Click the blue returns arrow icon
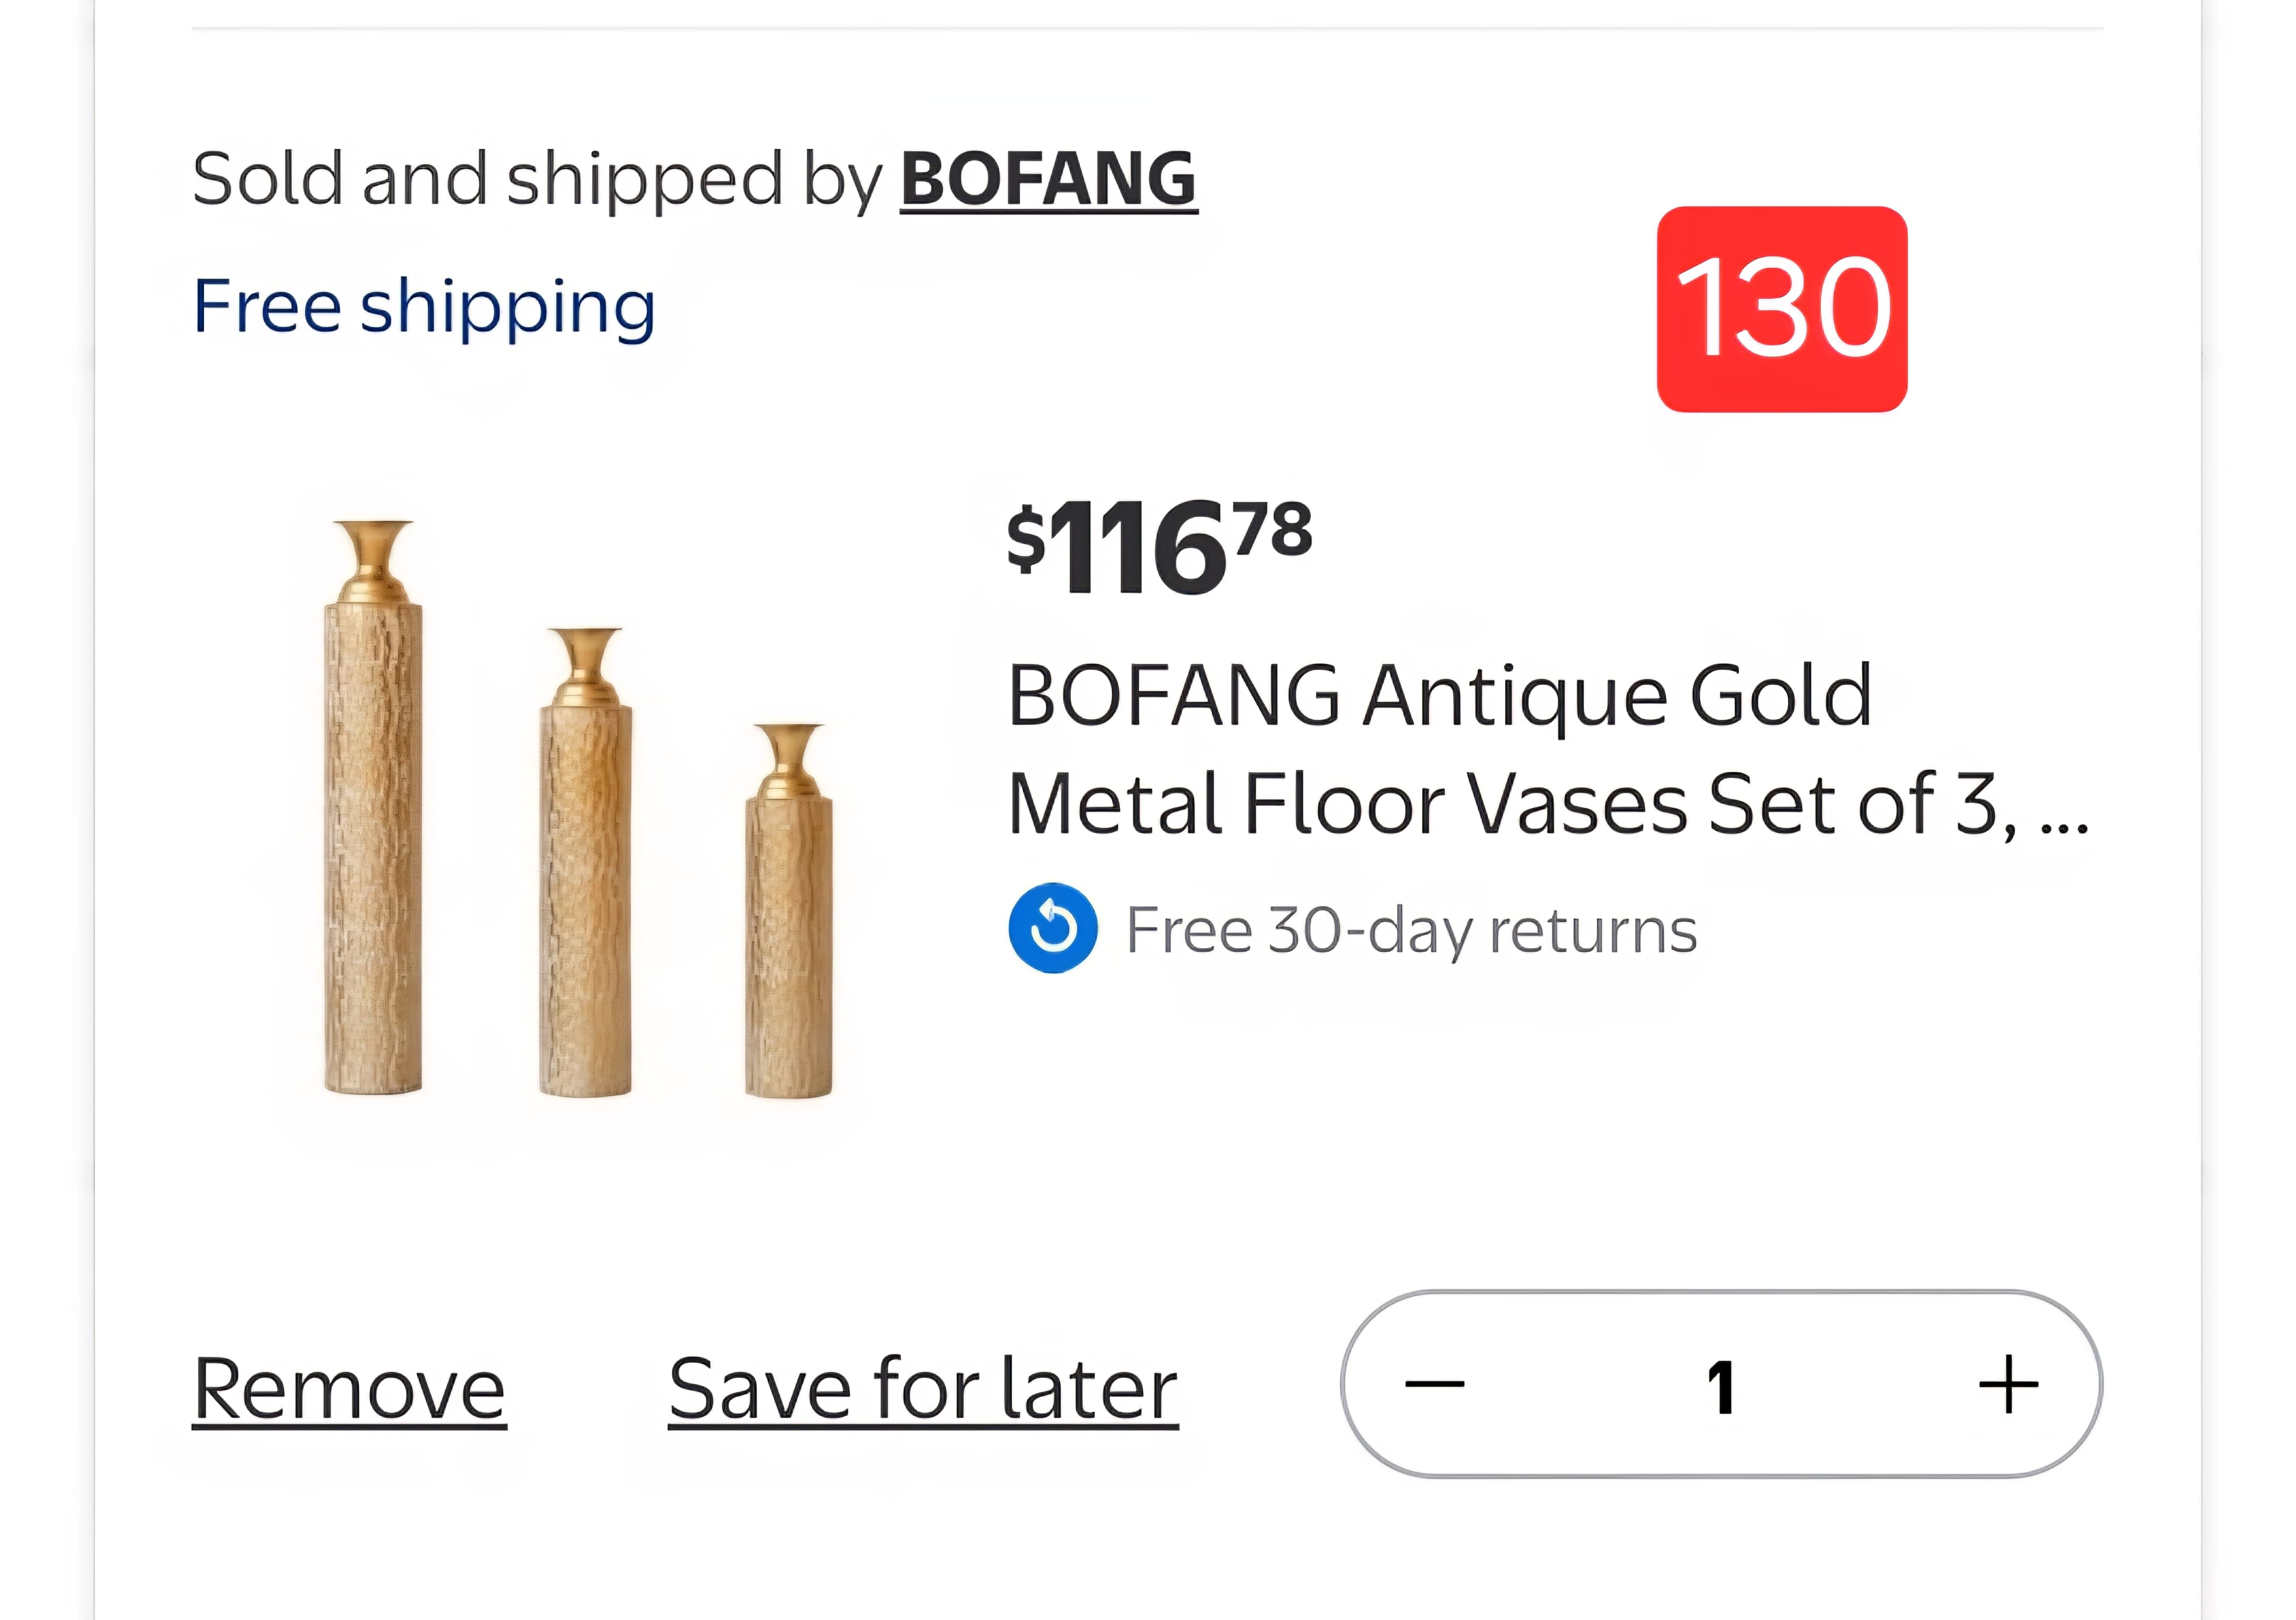Image resolution: width=2296 pixels, height=1620 pixels. [1052, 928]
